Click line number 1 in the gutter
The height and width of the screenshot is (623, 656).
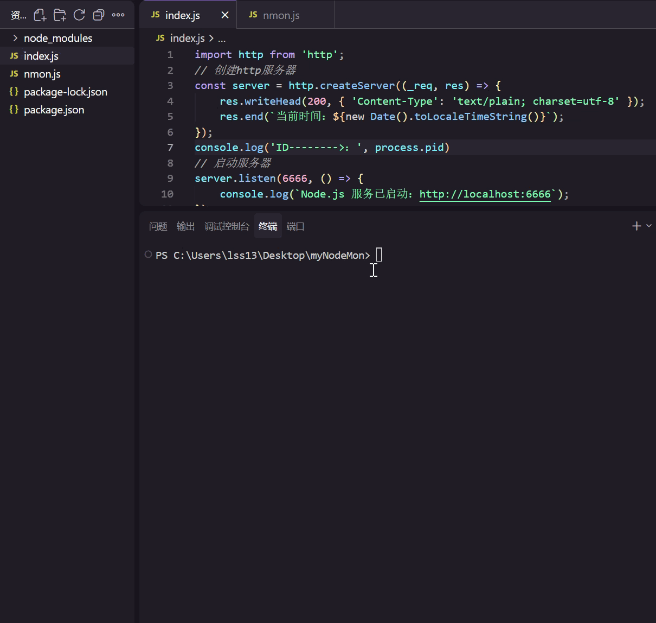[170, 54]
